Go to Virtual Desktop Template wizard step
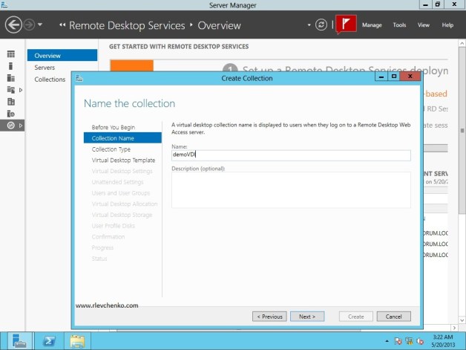Viewport: 466px width, 350px height. pos(123,160)
